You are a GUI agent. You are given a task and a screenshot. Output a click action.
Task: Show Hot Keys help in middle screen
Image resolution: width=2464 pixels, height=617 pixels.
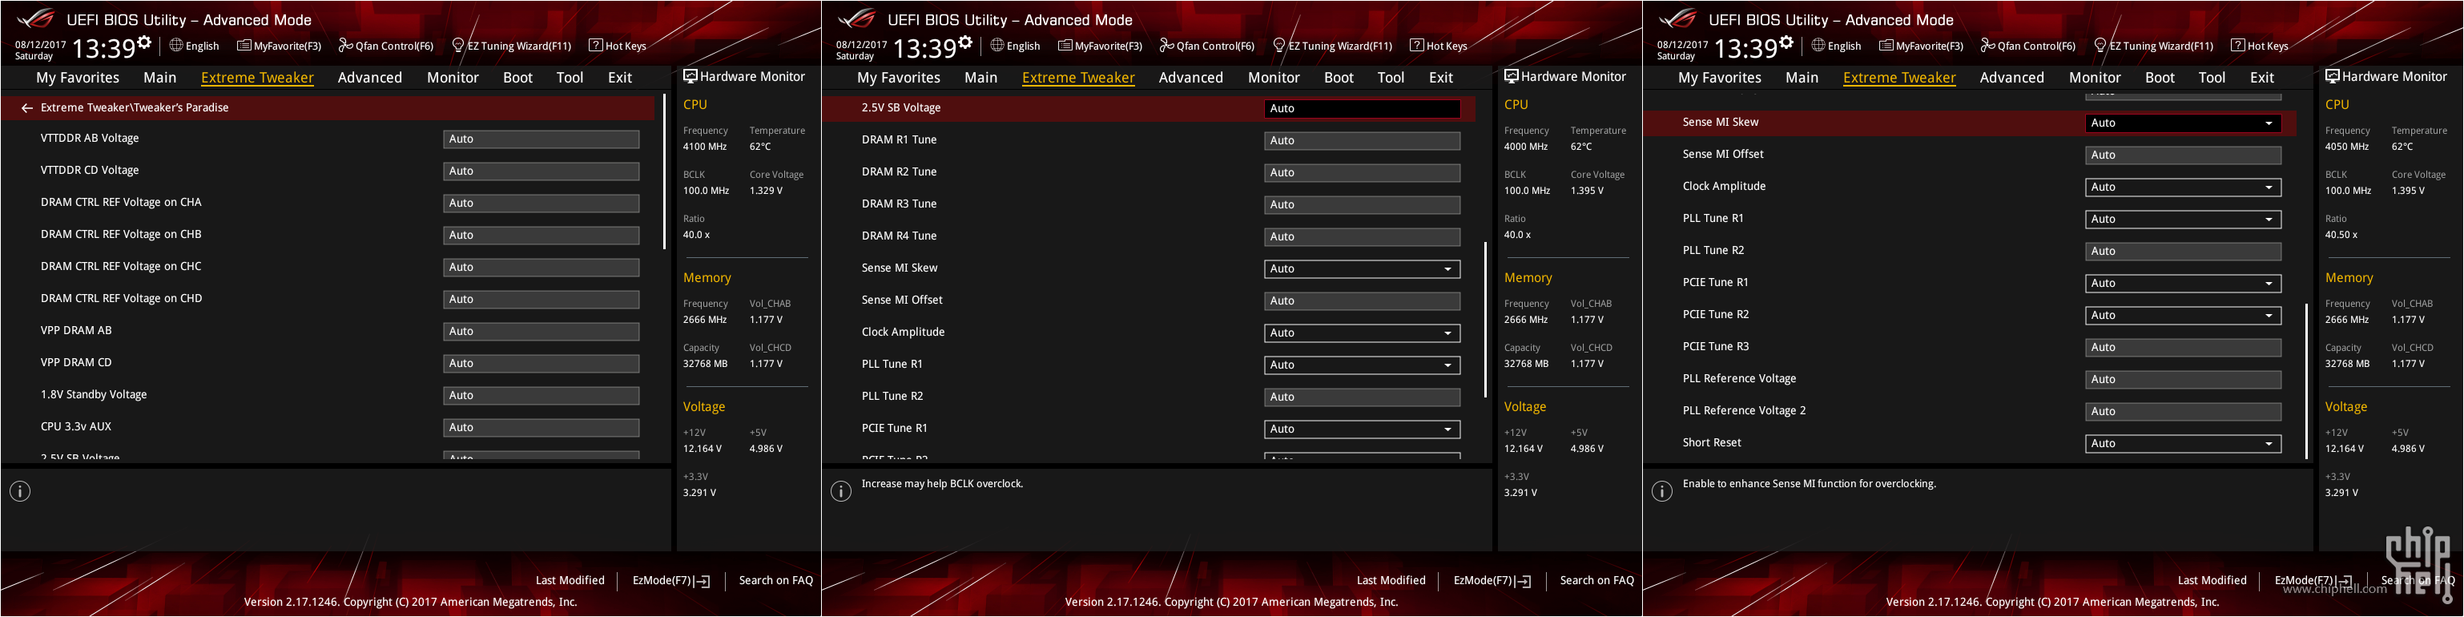point(1438,46)
